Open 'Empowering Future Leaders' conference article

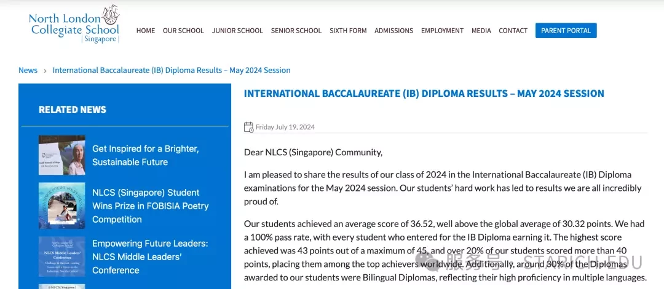click(x=150, y=256)
